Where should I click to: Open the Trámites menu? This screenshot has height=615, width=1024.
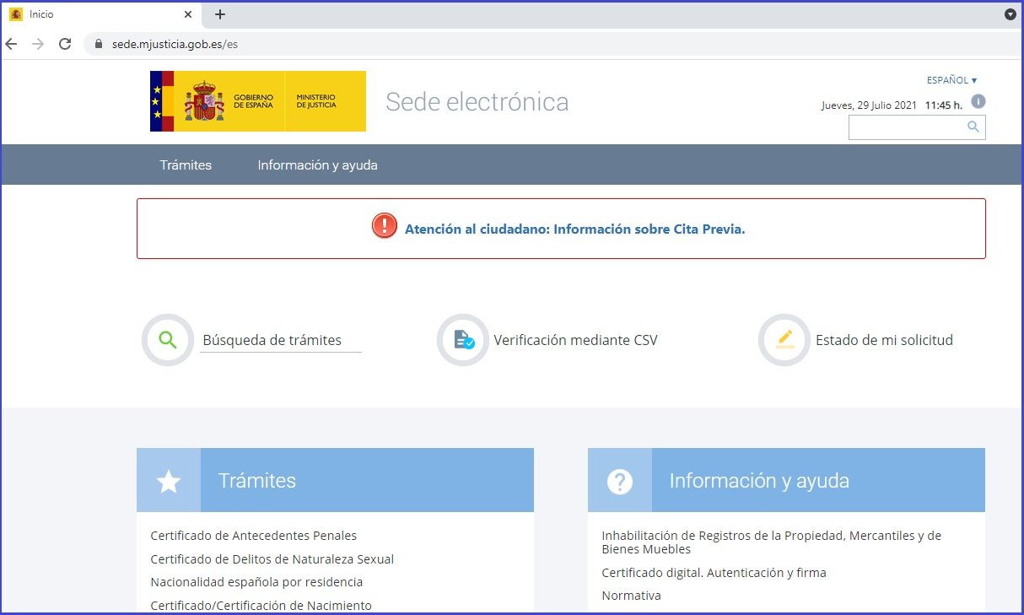coord(186,165)
